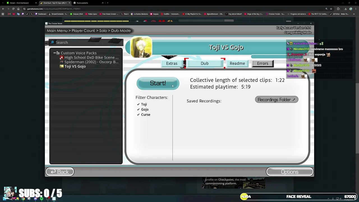This screenshot has height=202, width=359.
Task: Open TikTok bookmark icon in the bookmarks bar
Action: [27, 14]
